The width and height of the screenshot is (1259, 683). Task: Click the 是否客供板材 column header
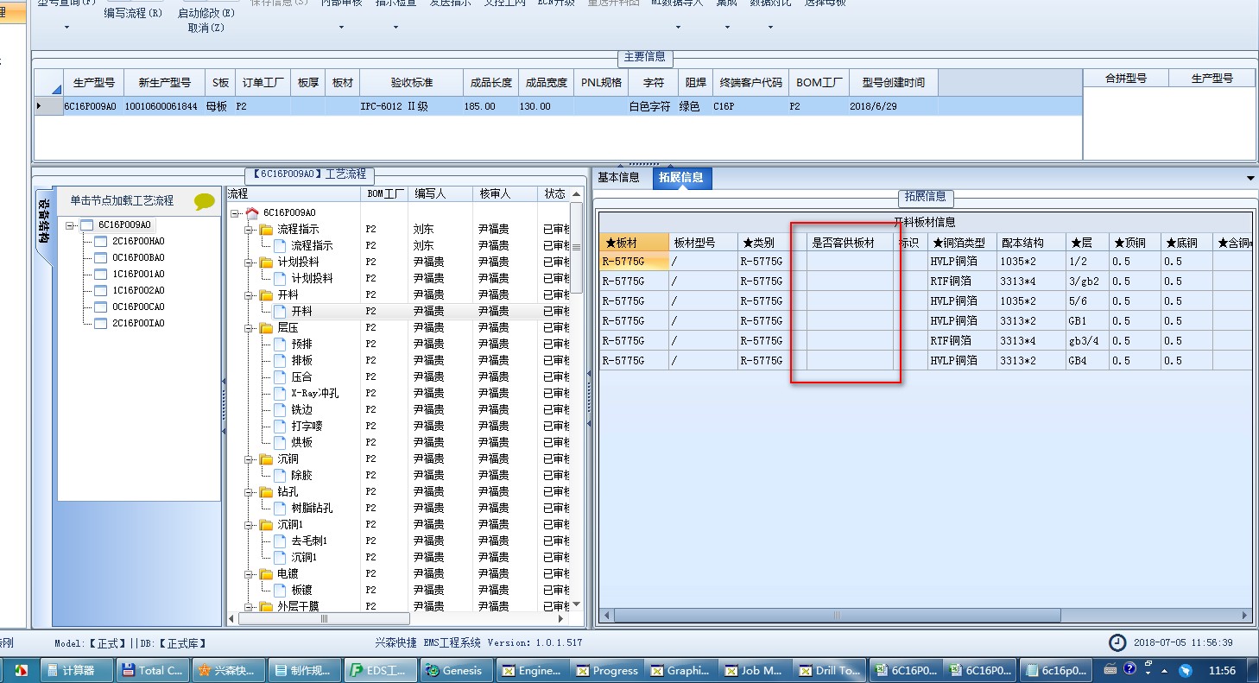tap(850, 243)
